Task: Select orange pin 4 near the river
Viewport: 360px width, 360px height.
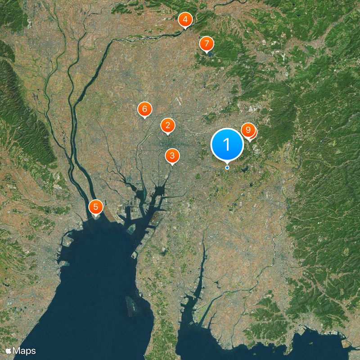Action: click(185, 20)
